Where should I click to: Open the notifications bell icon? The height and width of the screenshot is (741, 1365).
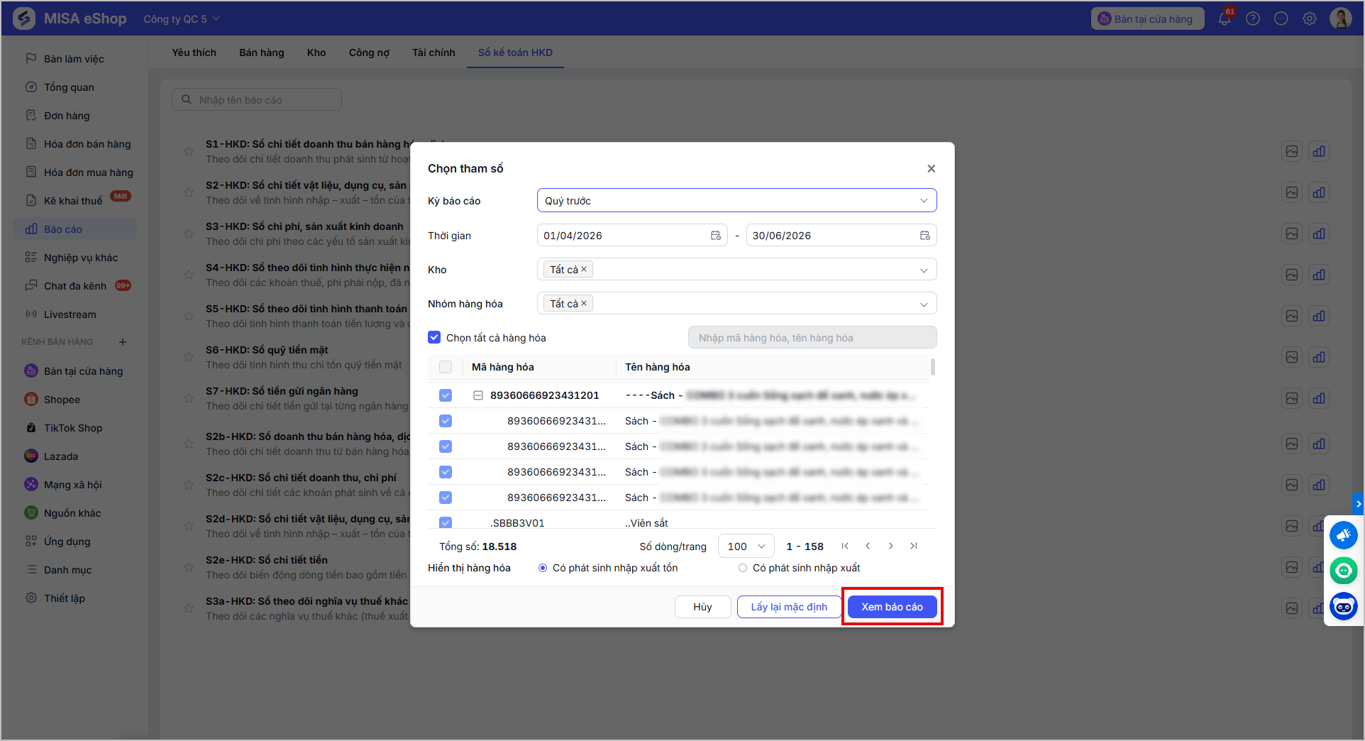pos(1225,18)
